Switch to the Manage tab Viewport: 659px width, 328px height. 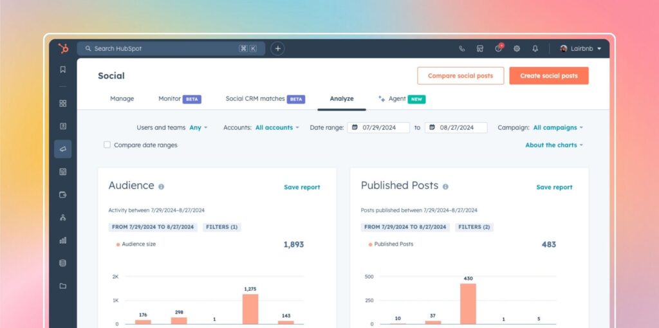pos(122,98)
